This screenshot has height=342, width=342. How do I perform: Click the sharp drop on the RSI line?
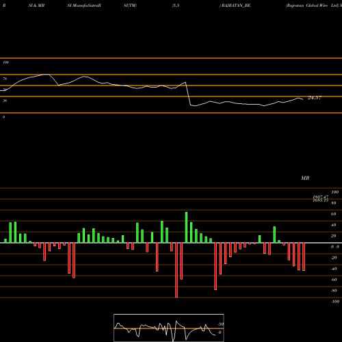click(x=188, y=94)
